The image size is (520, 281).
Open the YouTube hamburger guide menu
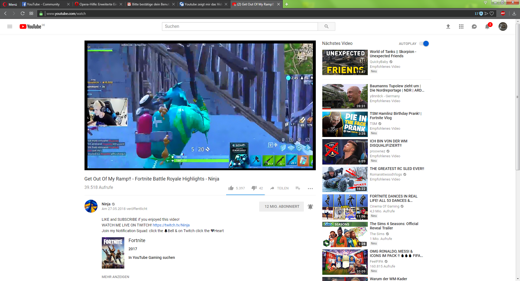10,26
